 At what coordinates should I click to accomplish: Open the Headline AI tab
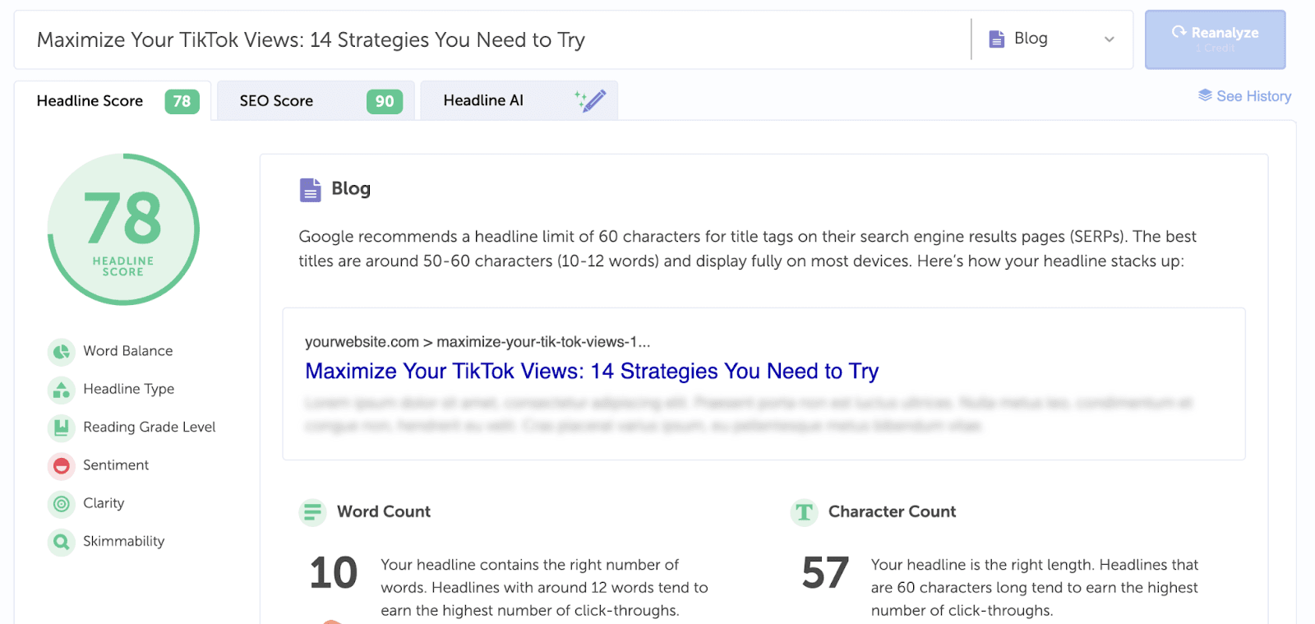tap(519, 101)
